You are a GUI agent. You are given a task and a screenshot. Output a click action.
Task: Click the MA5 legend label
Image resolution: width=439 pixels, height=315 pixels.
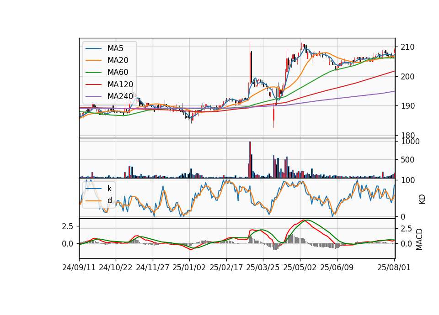pos(115,48)
